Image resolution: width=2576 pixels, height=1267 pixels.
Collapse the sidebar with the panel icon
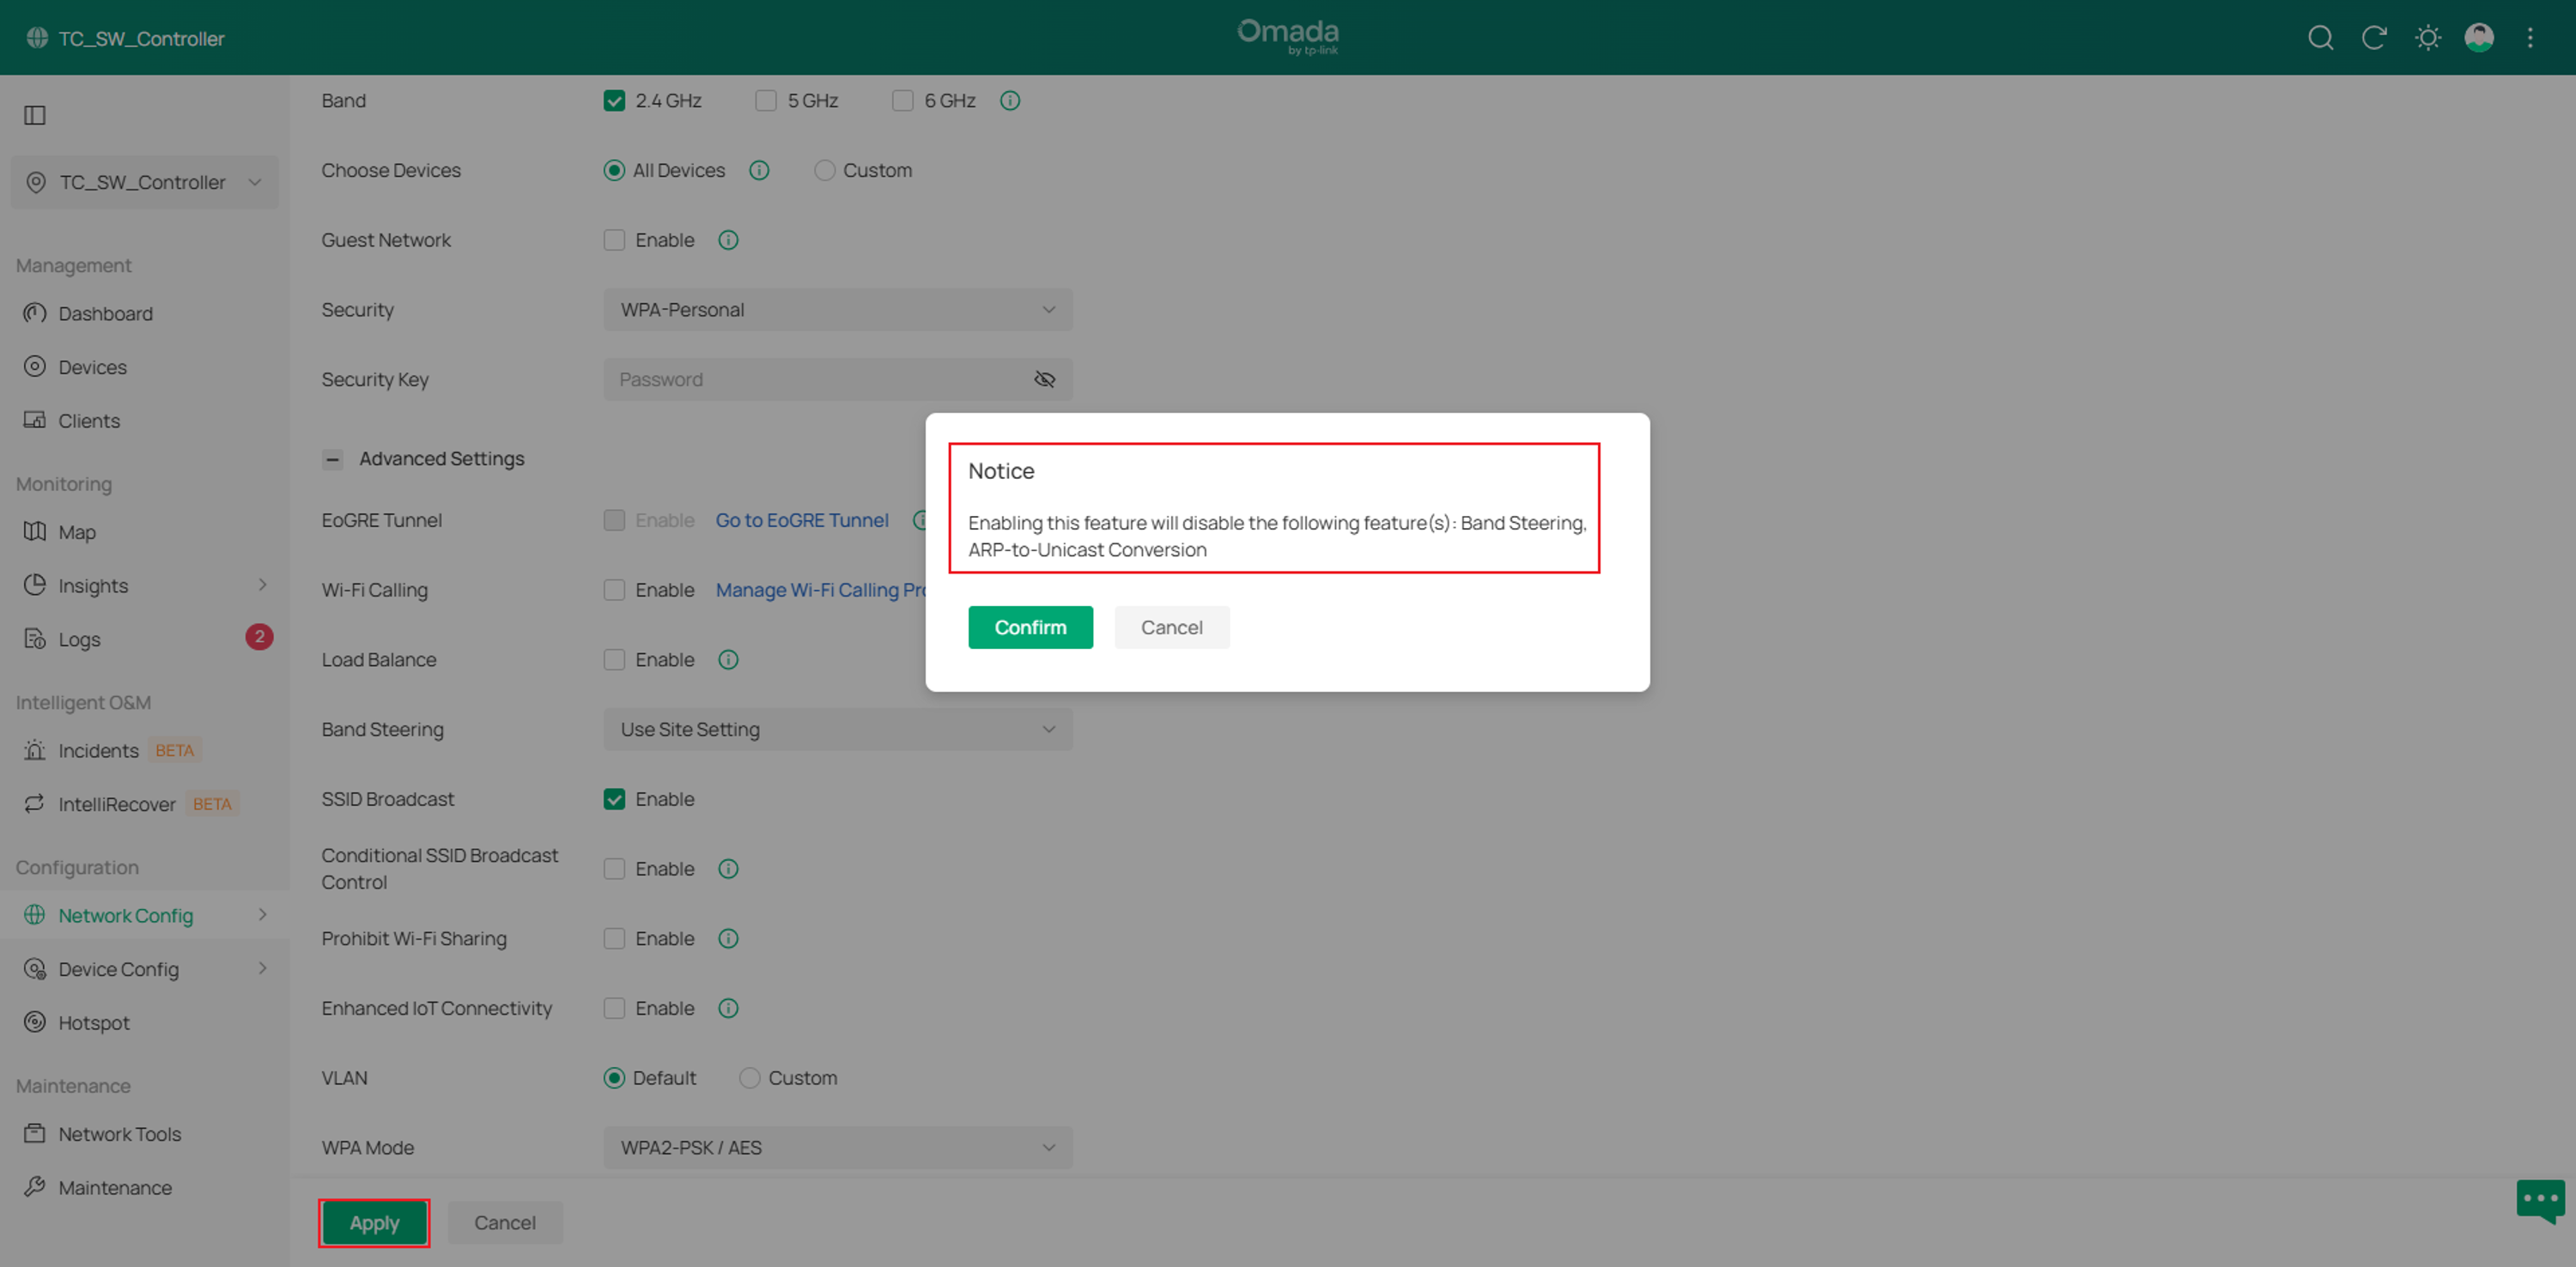point(35,116)
